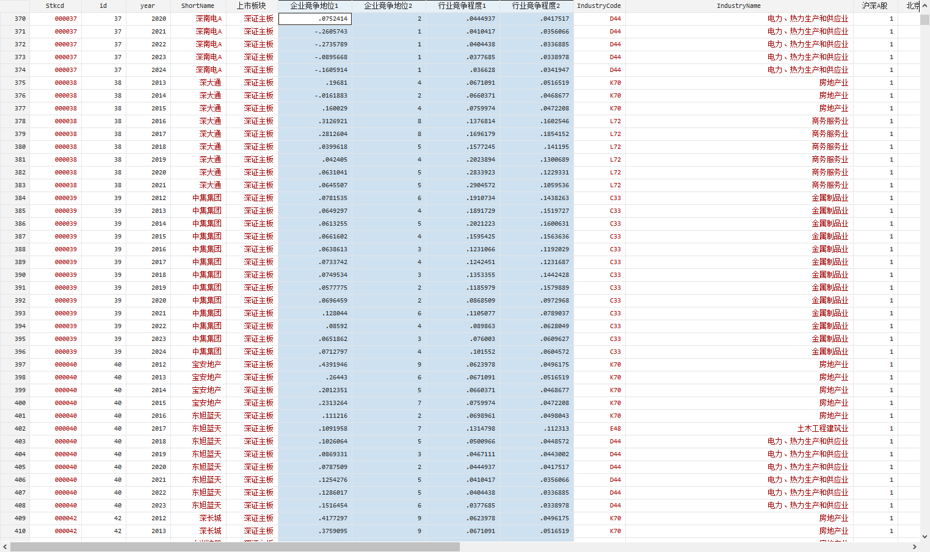Screen dimensions: 930x552
Task: Click the scroll right arrow on horizontal scrollbar
Action: 915,547
